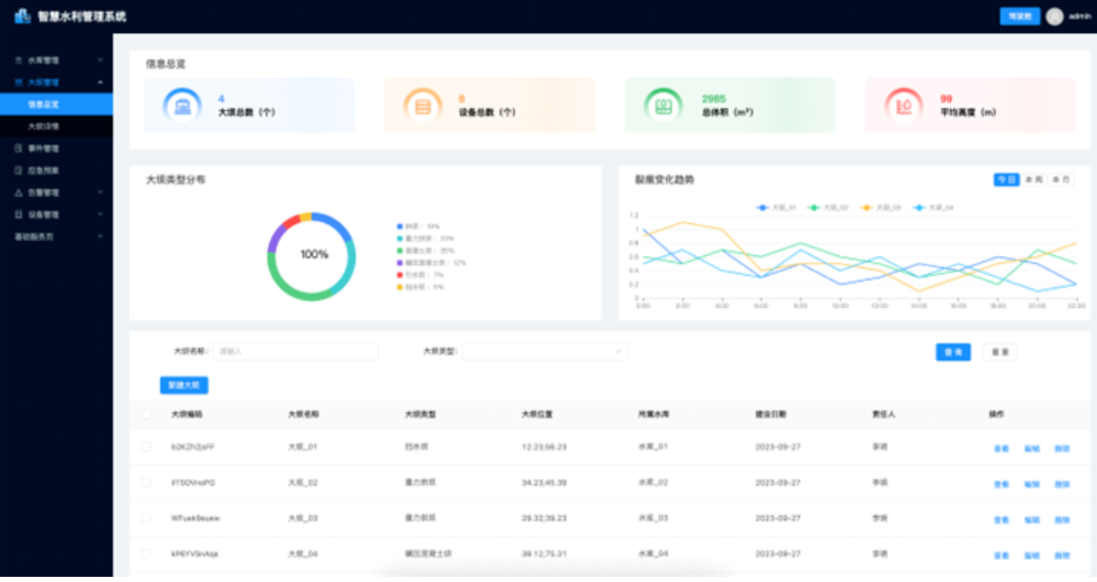This screenshot has width=1097, height=582.
Task: Open 应急预案 via its sidebar icon
Action: click(19, 171)
